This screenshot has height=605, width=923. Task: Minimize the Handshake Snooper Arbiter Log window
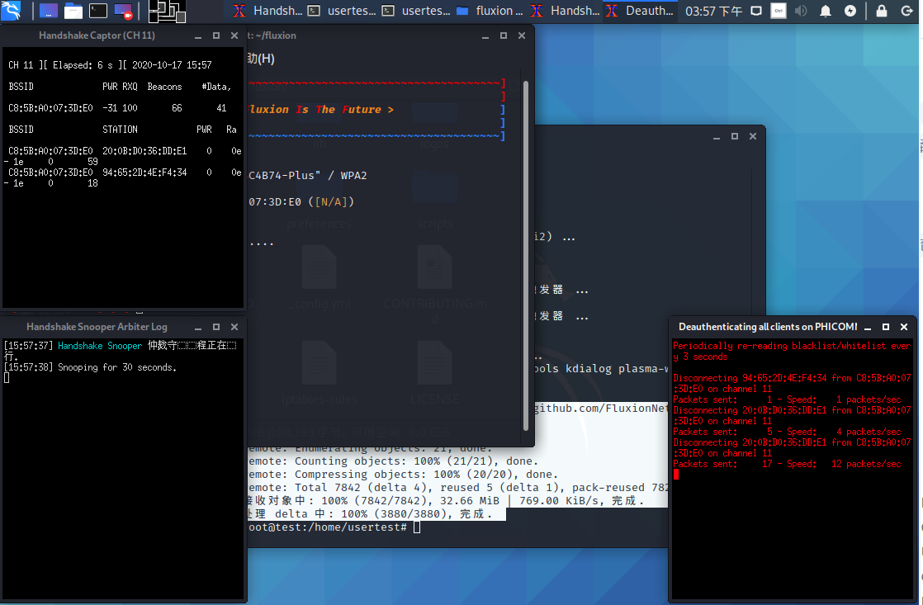click(x=198, y=327)
